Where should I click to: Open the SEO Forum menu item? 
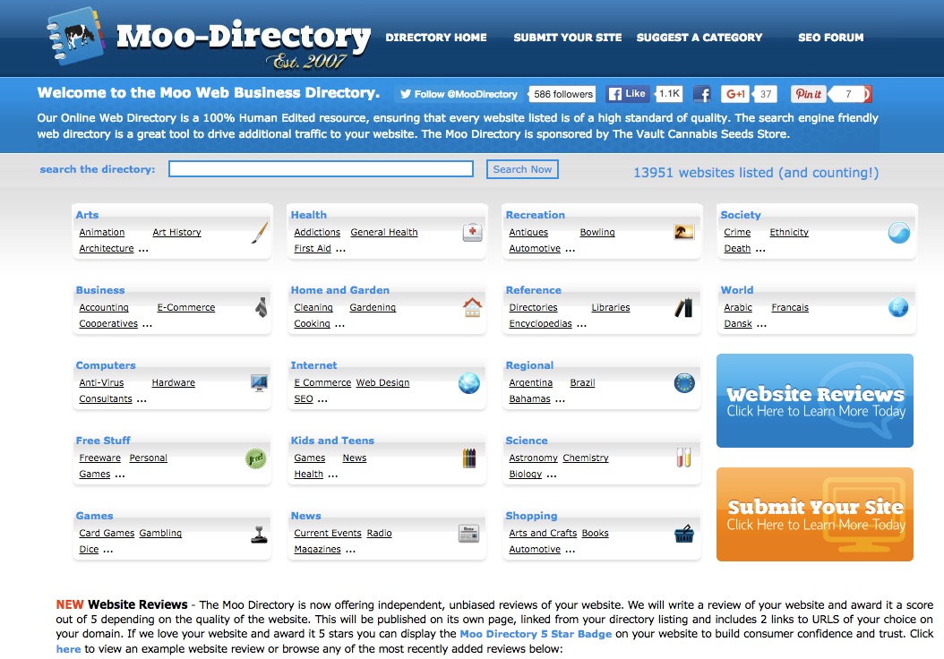(831, 38)
